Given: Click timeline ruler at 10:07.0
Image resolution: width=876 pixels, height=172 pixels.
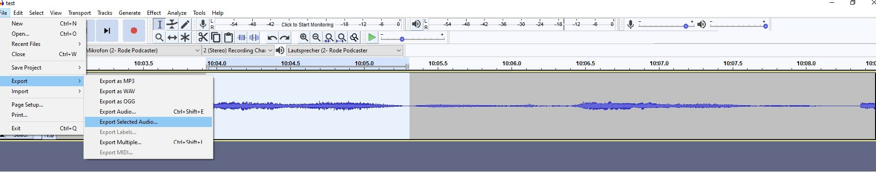Looking at the screenshot, I should [659, 64].
